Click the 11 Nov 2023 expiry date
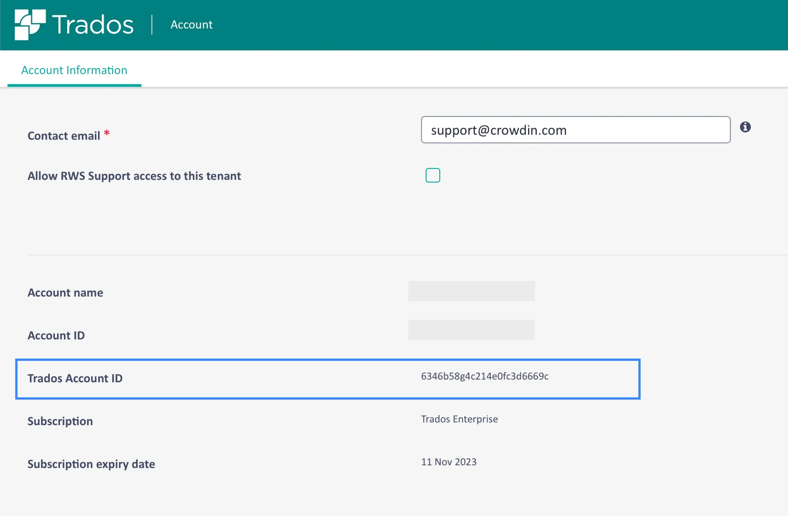Viewport: 788px width, 516px height. [x=449, y=462]
